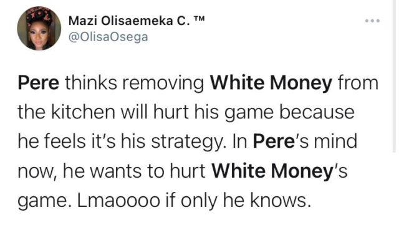Click the vertical scrollbar at right edge
The image size is (399, 225).
coord(394,77)
